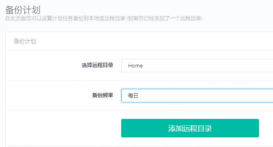Focus the highlighted backup frequency select box
The width and height of the screenshot is (273, 147).
(197, 96)
